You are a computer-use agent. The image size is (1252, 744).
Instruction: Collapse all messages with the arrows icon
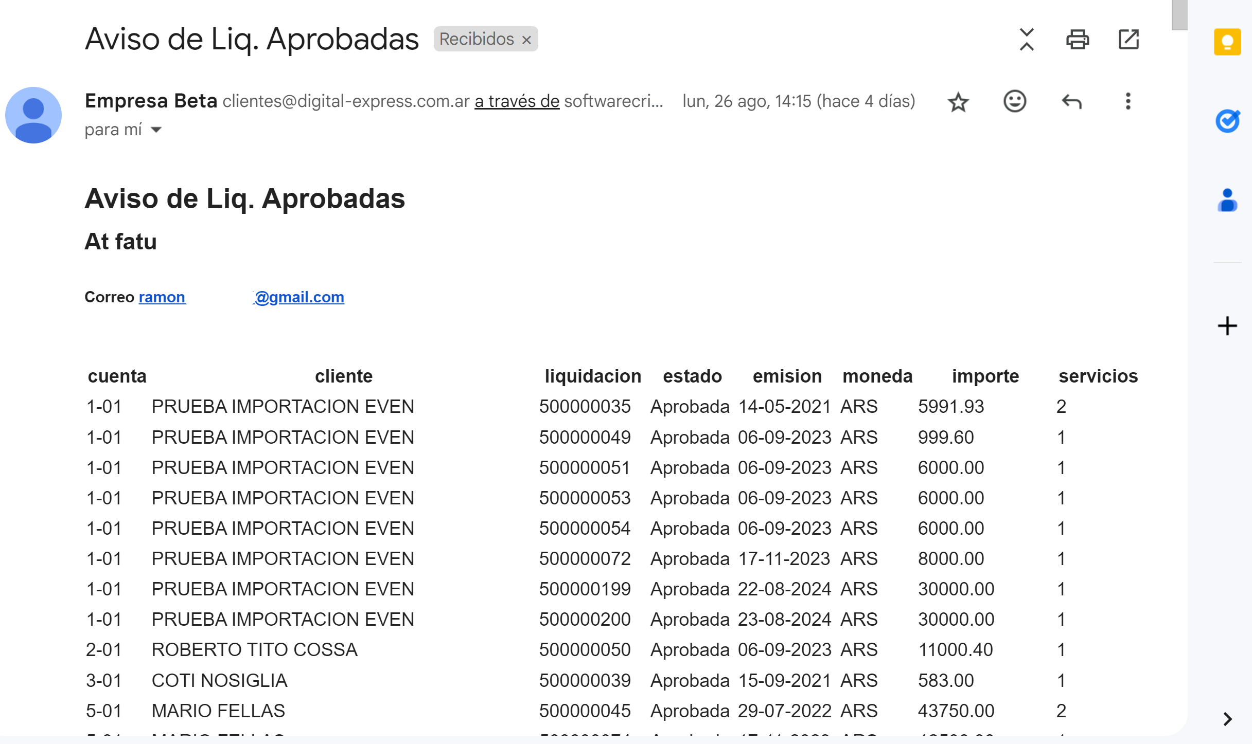(x=1026, y=40)
